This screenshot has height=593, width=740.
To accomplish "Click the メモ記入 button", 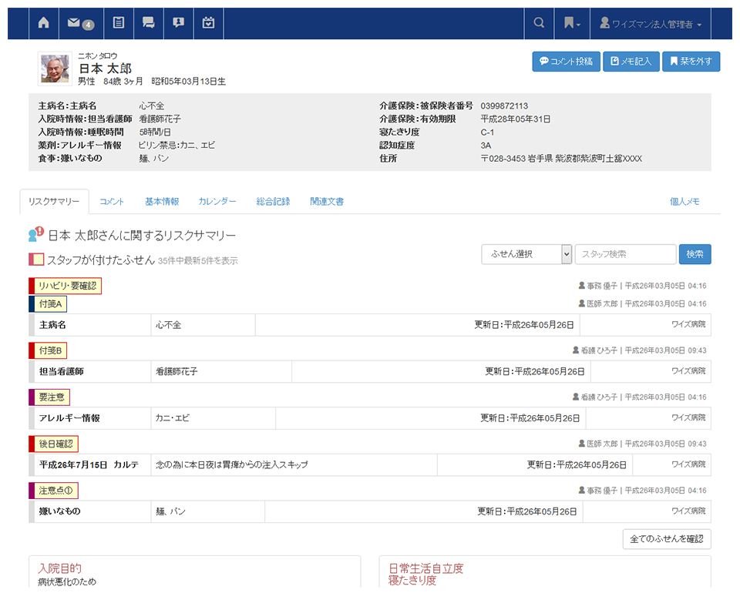I will coord(631,62).
